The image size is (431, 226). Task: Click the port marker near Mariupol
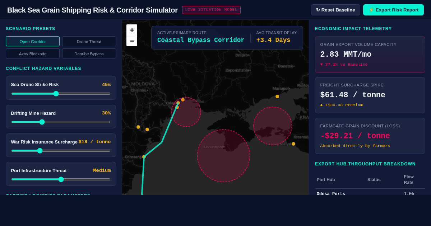coord(277,96)
